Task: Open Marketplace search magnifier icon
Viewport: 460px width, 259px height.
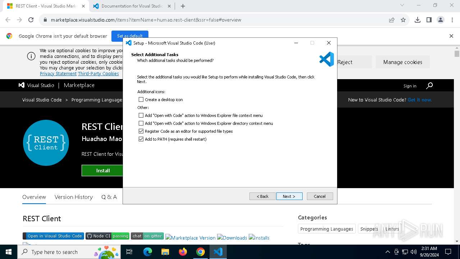Action: point(429,86)
